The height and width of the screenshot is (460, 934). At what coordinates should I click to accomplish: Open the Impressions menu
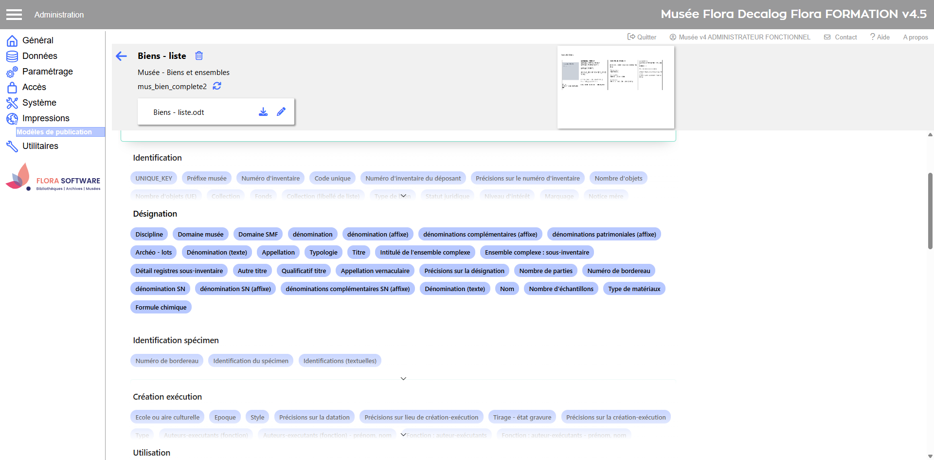pyautogui.click(x=46, y=118)
